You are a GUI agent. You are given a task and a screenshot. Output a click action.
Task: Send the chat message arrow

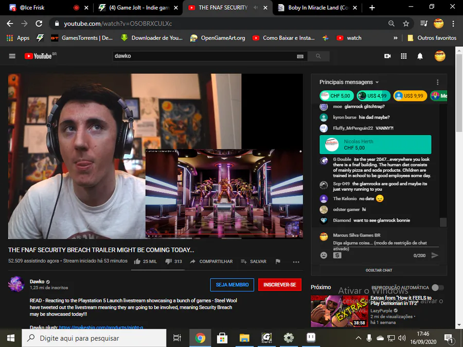(x=435, y=255)
